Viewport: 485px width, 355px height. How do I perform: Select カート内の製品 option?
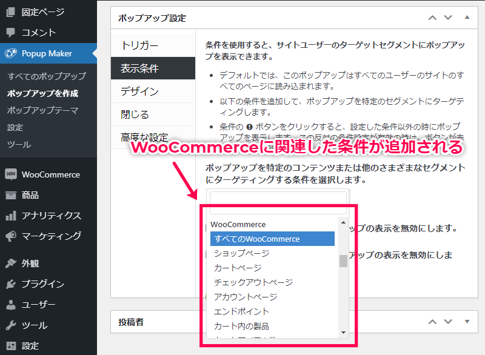[x=272, y=326]
